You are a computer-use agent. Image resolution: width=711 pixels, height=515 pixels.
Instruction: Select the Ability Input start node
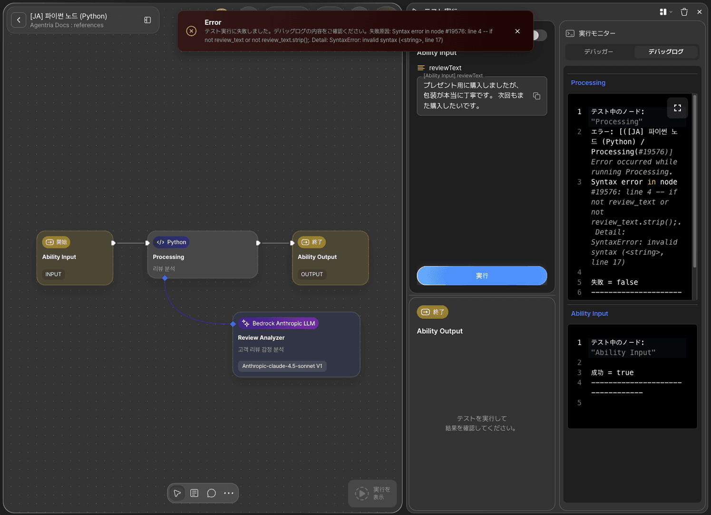(75, 258)
